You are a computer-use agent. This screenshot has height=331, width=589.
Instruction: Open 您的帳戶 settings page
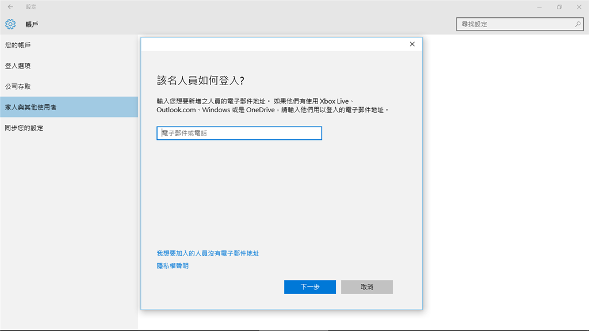click(69, 45)
